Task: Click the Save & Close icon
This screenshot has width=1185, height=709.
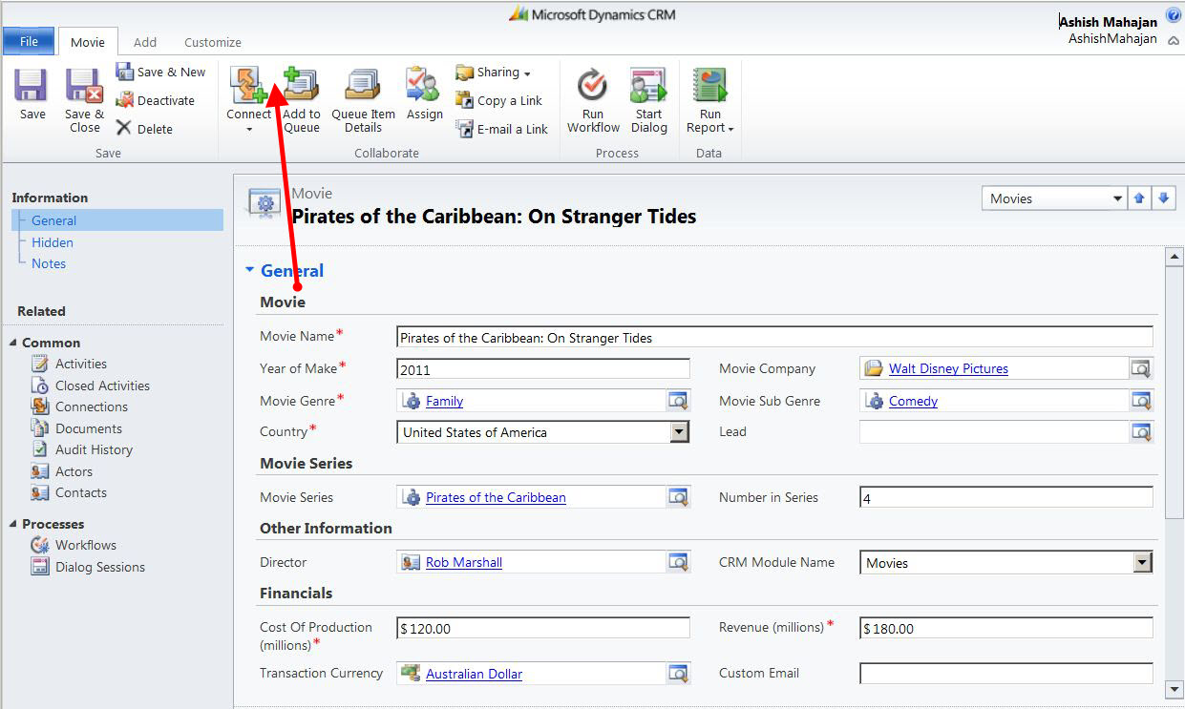Action: 84,86
